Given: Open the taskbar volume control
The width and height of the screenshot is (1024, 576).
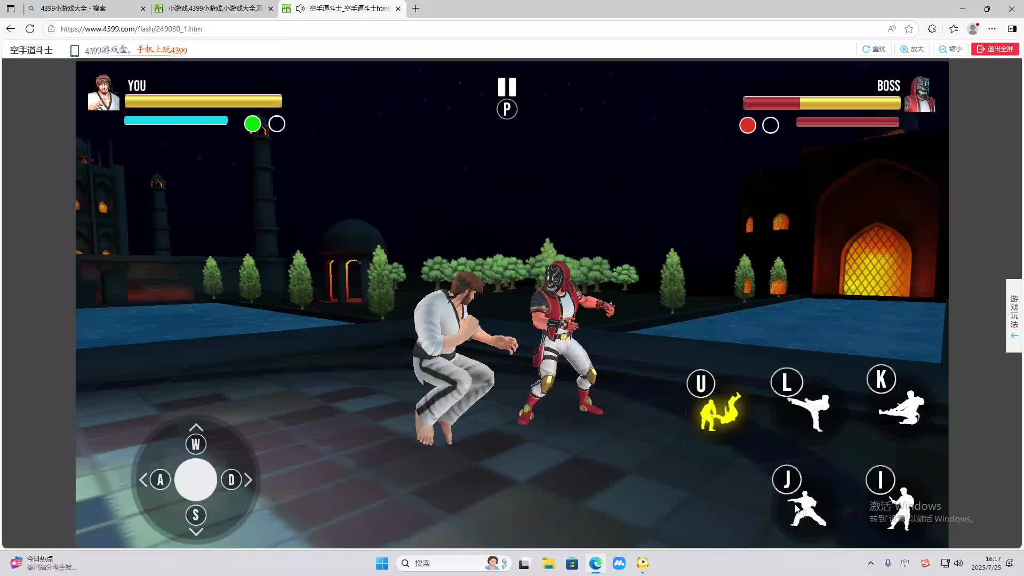Looking at the screenshot, I should [x=958, y=563].
